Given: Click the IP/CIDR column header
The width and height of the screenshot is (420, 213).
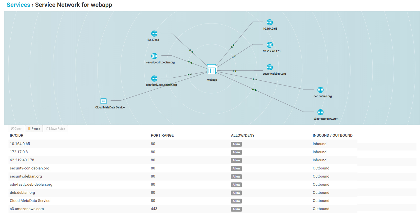Looking at the screenshot, I should (16, 135).
